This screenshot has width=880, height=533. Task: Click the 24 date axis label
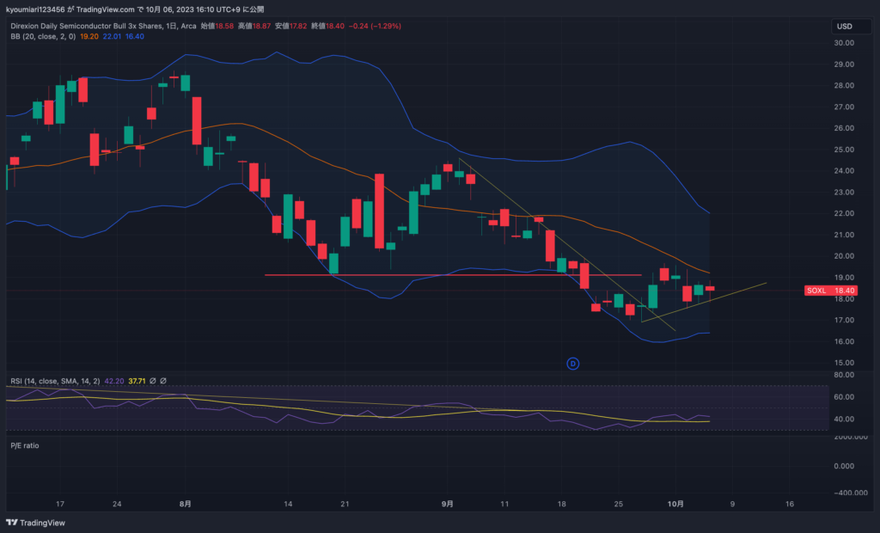117,504
